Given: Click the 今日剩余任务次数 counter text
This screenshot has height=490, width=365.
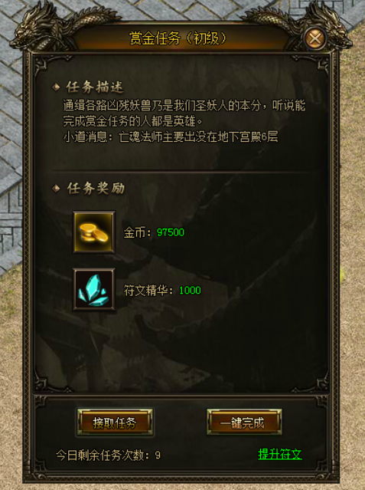Looking at the screenshot, I should pos(108,455).
